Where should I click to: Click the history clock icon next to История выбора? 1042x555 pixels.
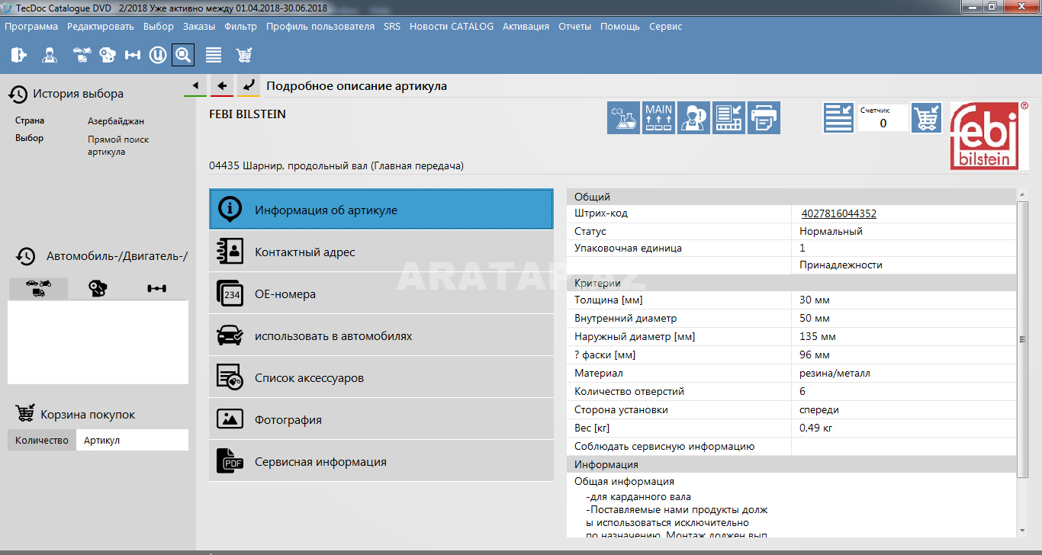coord(18,94)
